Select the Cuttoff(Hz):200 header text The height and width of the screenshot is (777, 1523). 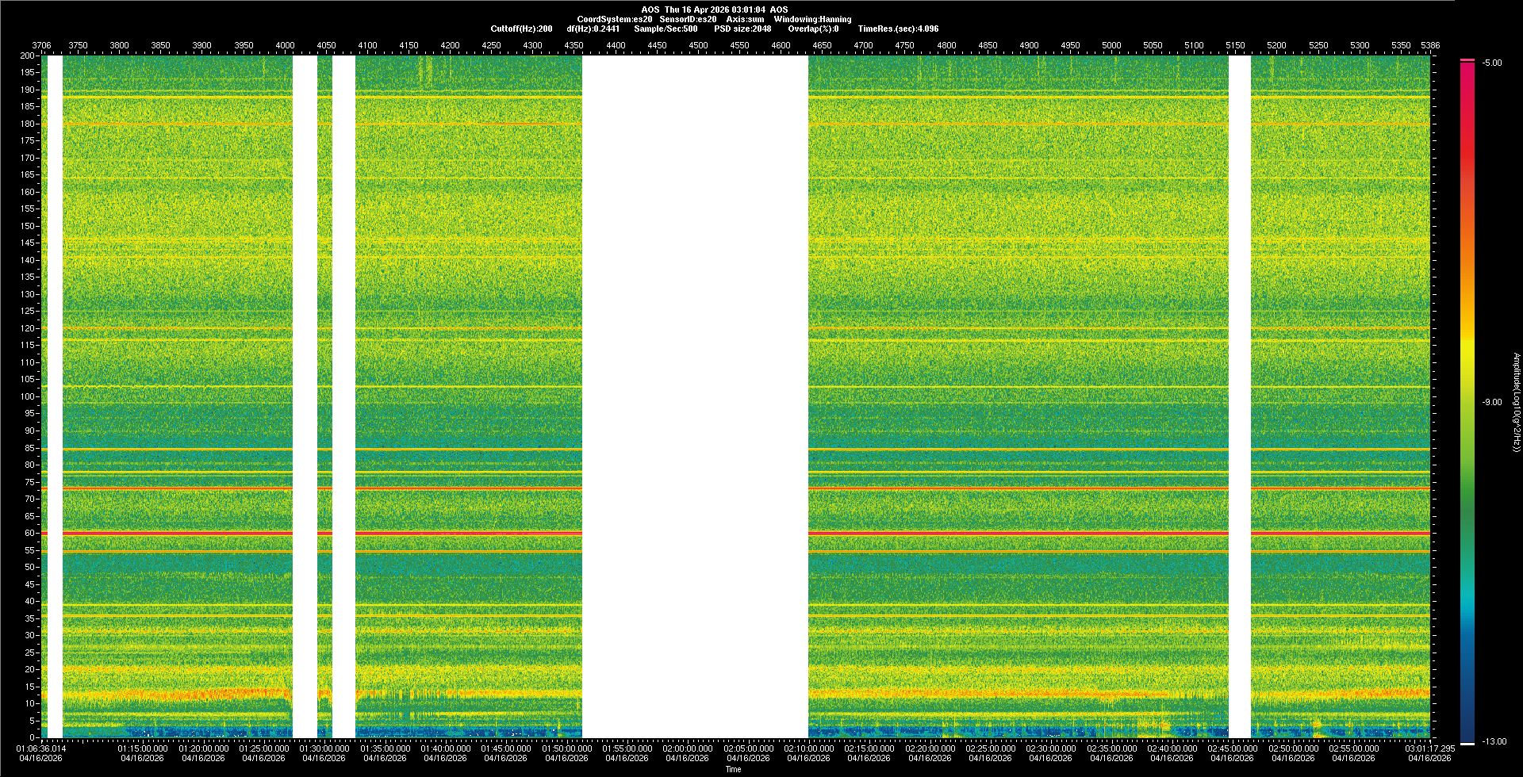[x=521, y=29]
